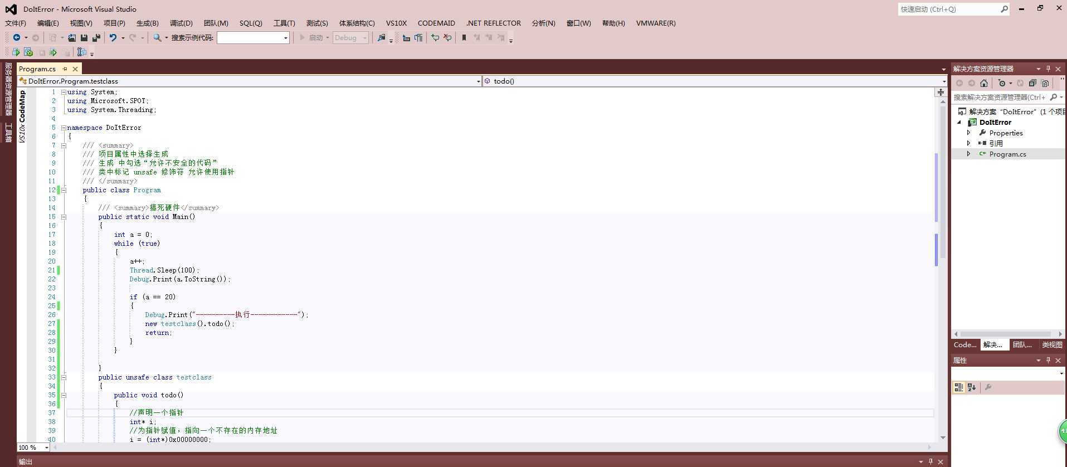Click the 启动 start debugging button
This screenshot has width=1067, height=467.
[314, 37]
